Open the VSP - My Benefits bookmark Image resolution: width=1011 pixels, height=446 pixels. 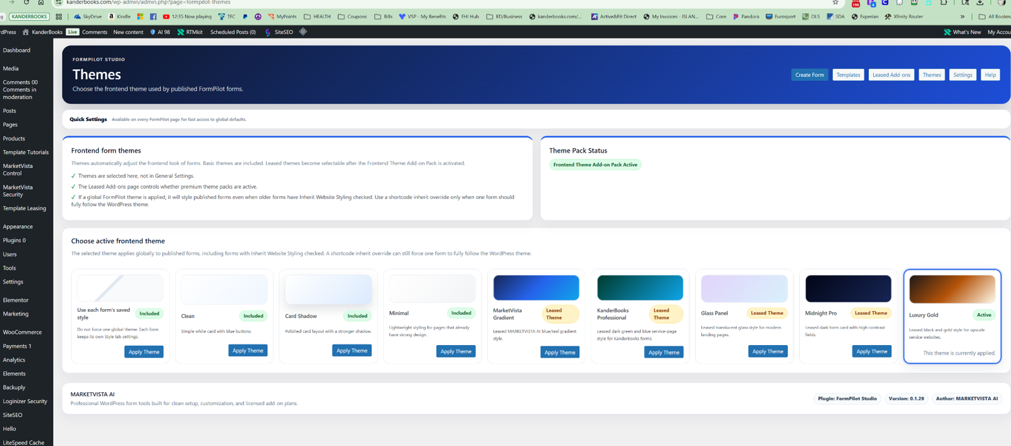click(x=422, y=16)
